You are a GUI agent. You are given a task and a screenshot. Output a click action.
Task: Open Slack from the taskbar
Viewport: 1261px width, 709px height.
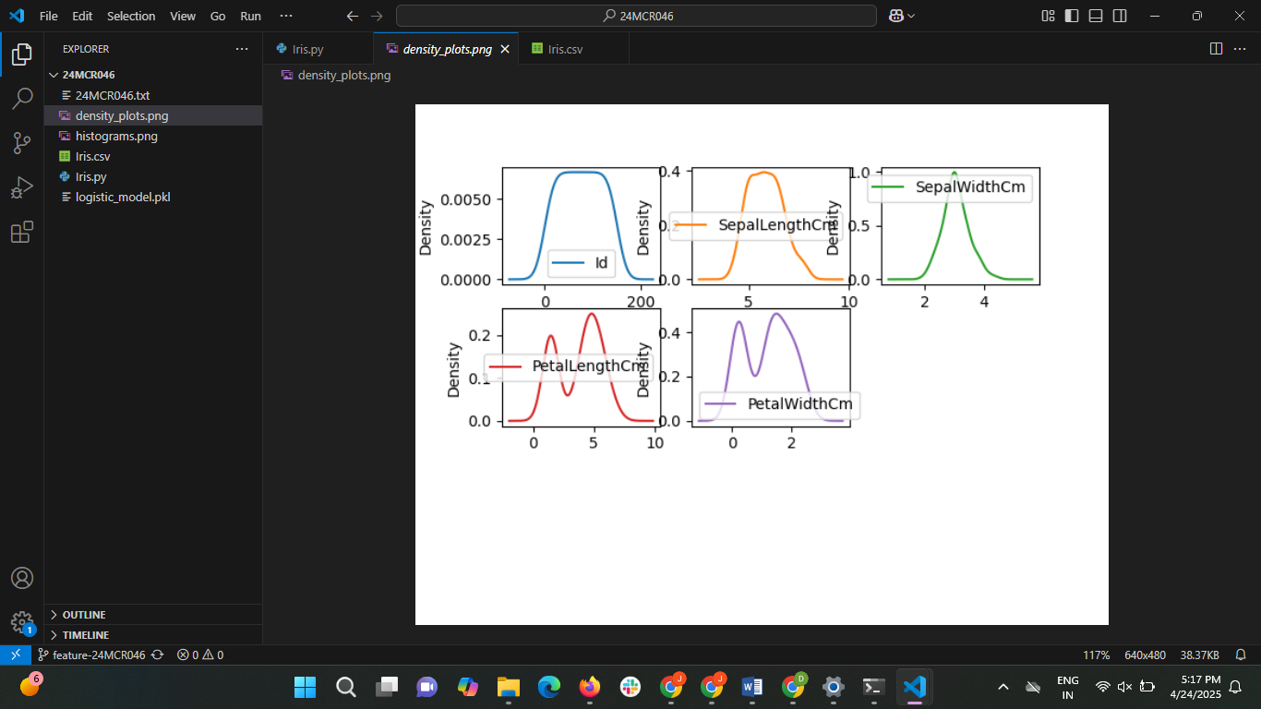coord(630,687)
